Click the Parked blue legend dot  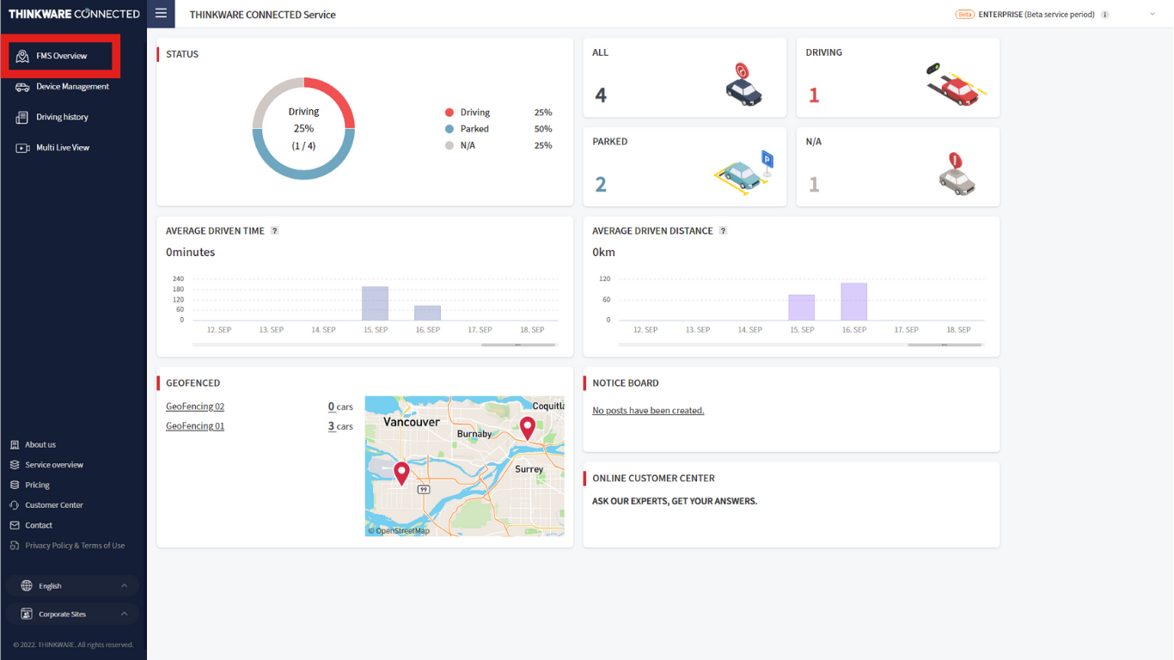point(449,129)
